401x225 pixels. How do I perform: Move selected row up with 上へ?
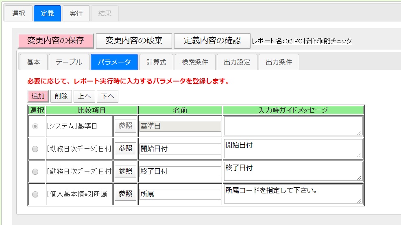pos(85,96)
